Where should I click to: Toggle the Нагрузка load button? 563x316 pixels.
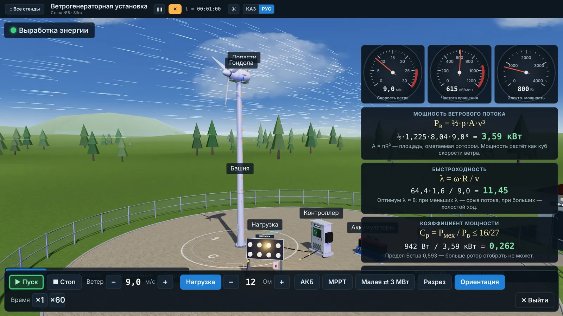coord(201,282)
